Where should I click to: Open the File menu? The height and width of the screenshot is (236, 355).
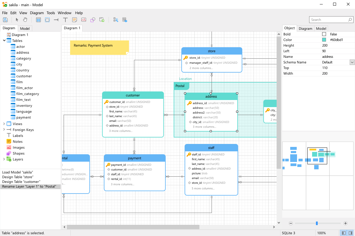coord(5,13)
